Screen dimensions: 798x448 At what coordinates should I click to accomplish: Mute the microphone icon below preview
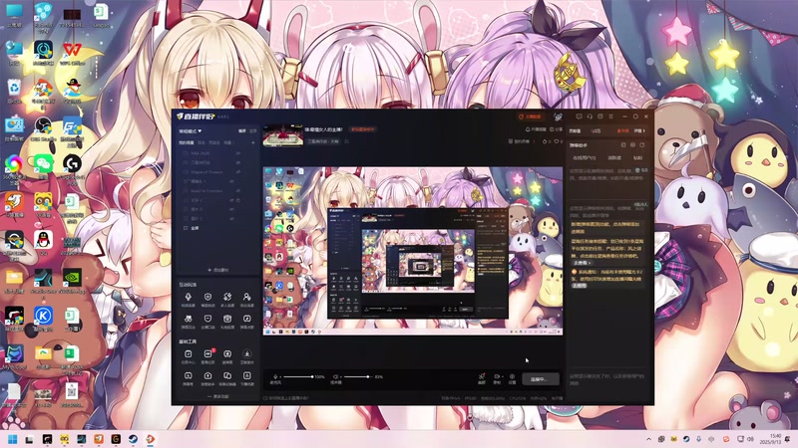coord(275,377)
